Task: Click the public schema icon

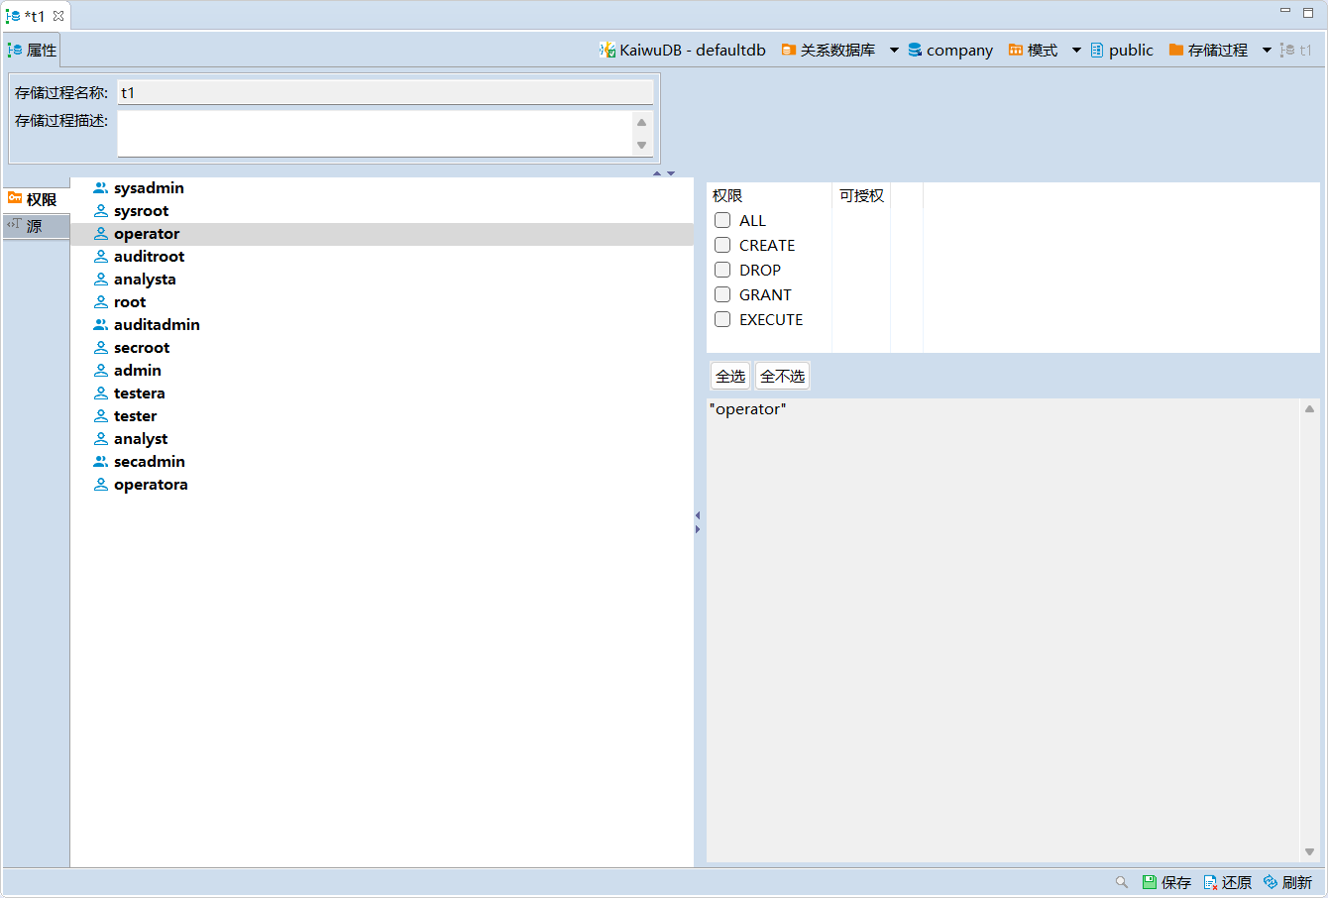Action: click(1097, 50)
